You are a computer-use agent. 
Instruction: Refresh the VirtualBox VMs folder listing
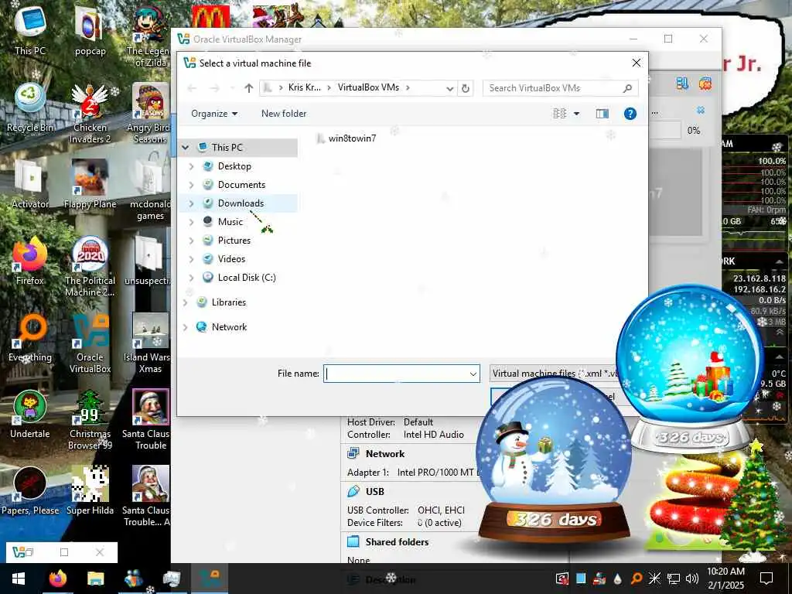click(x=465, y=88)
